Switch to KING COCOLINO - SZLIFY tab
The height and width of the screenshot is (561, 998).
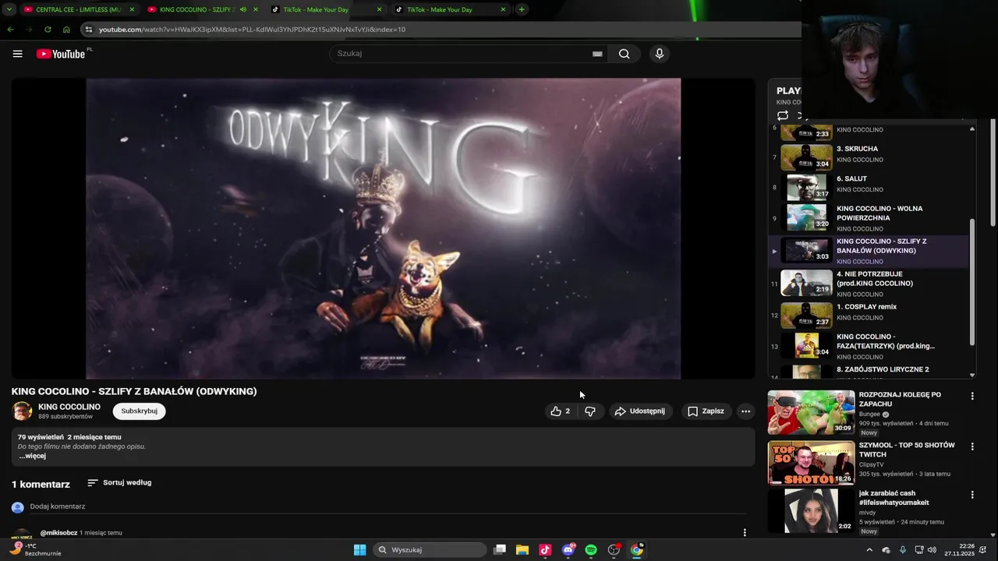coord(201,9)
